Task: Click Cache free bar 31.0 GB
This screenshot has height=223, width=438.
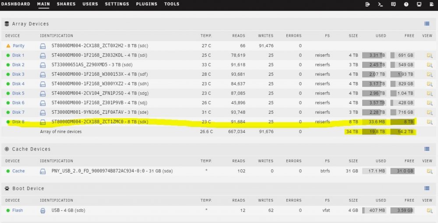Action: coord(403,171)
